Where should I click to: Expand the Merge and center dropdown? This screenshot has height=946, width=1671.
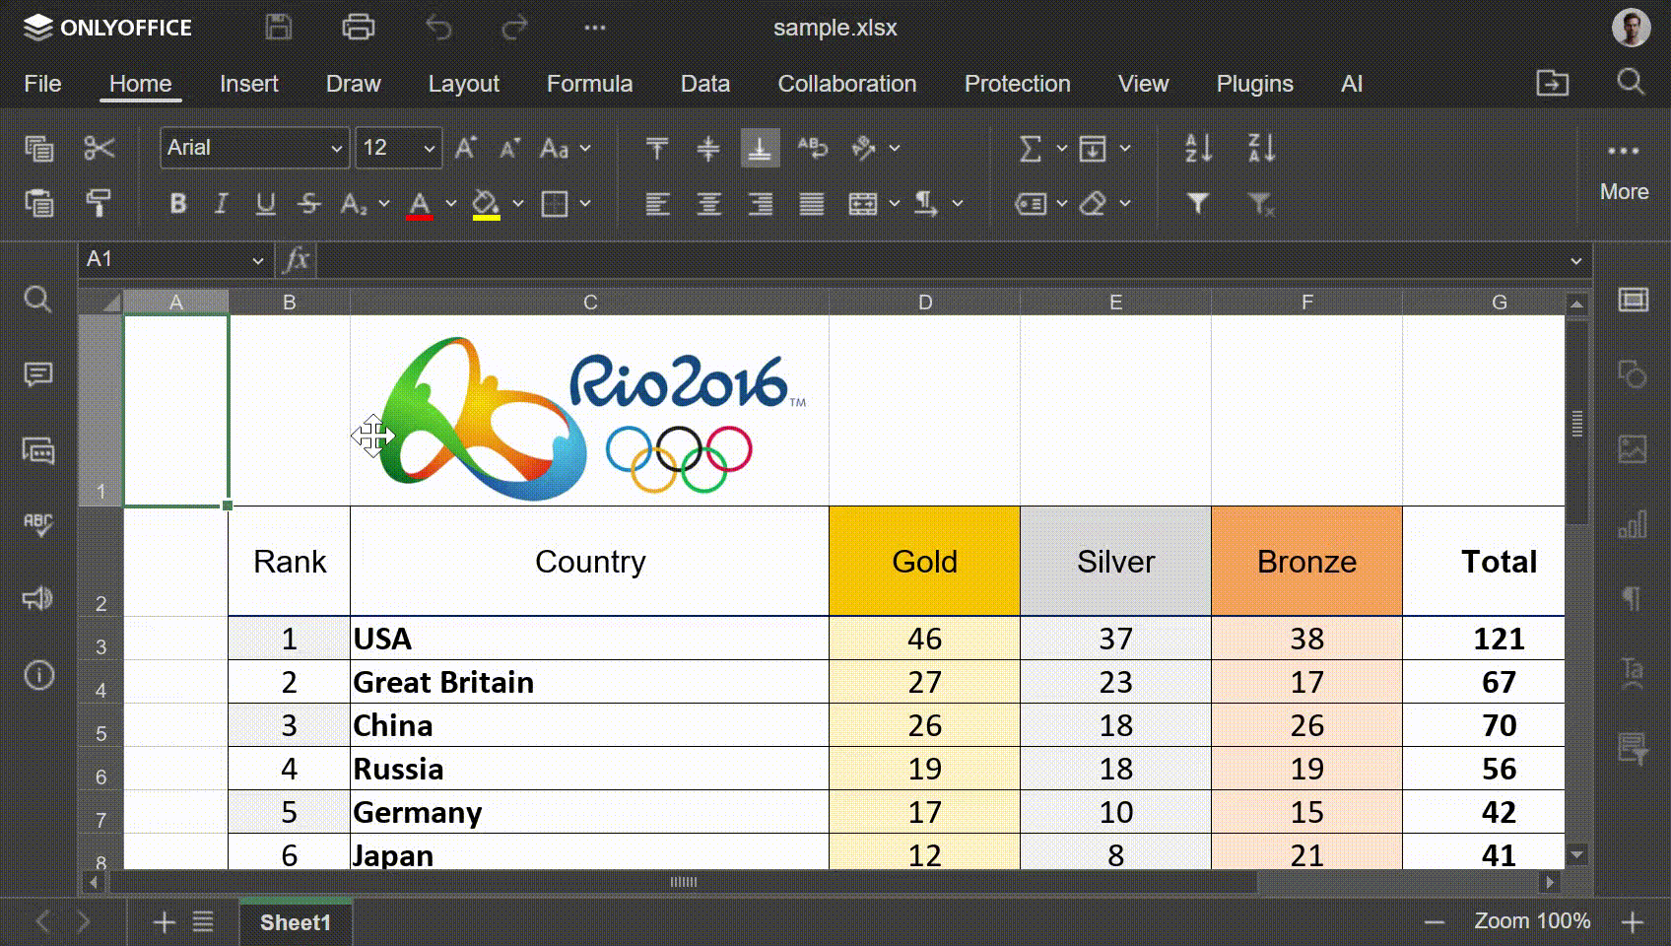[x=895, y=204]
